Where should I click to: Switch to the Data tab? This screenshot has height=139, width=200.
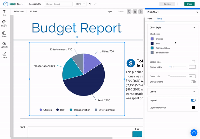pyautogui.click(x=150, y=19)
